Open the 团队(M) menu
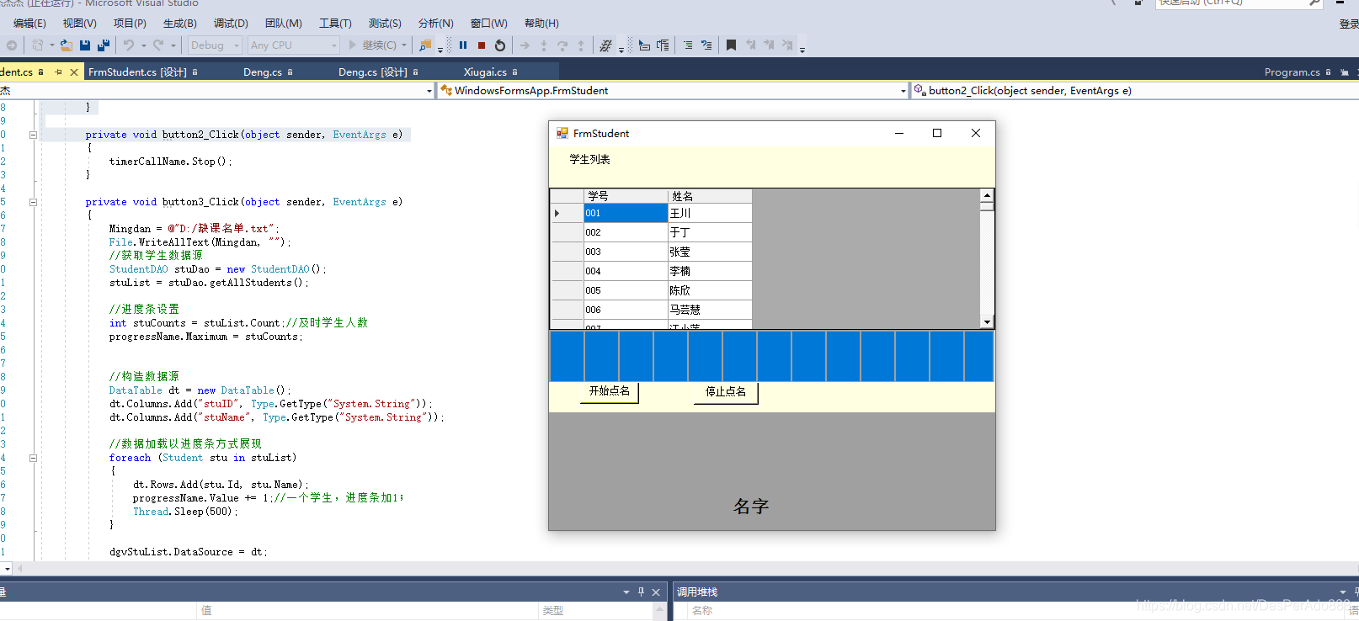The height and width of the screenshot is (621, 1359). point(283,24)
